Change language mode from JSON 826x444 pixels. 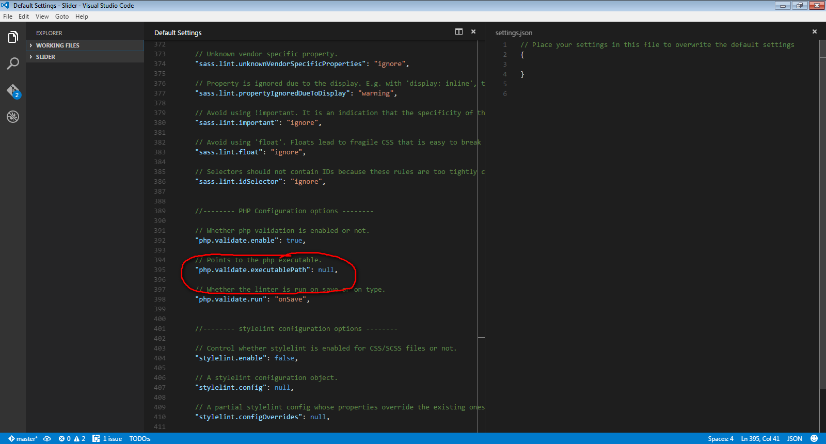795,439
